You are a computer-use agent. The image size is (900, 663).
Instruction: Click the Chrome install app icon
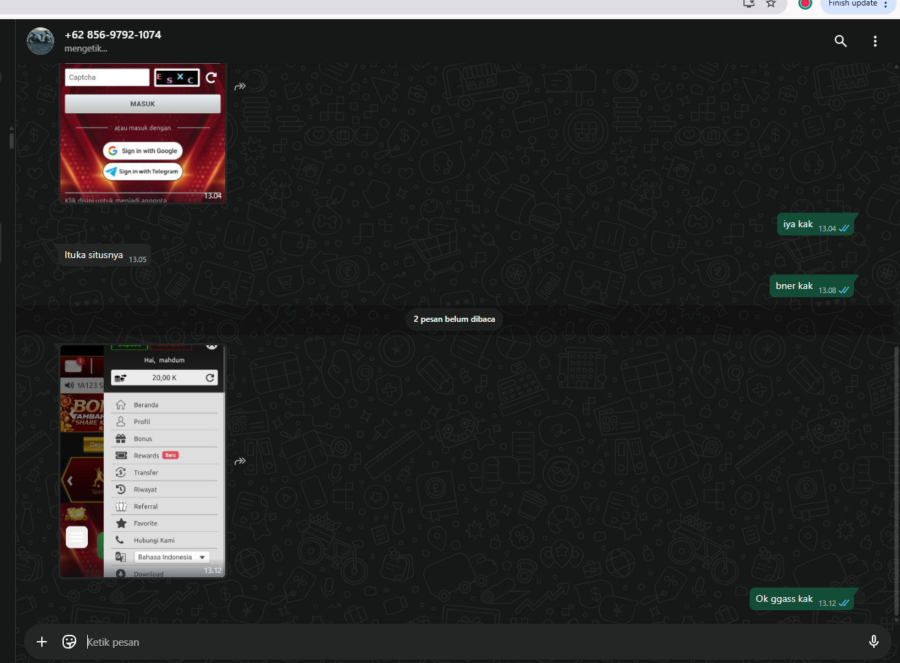[x=749, y=4]
